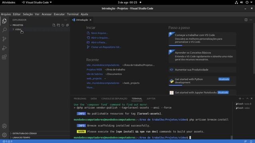Switch to the SAÍDA panel tab
Viewport: 255px width, 143px height.
(94, 99)
